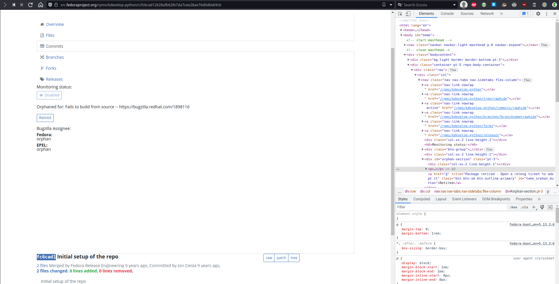Image resolution: width=559 pixels, height=284 pixels.
Task: Open the DevTools three-dot customize menu
Action: (547, 14)
